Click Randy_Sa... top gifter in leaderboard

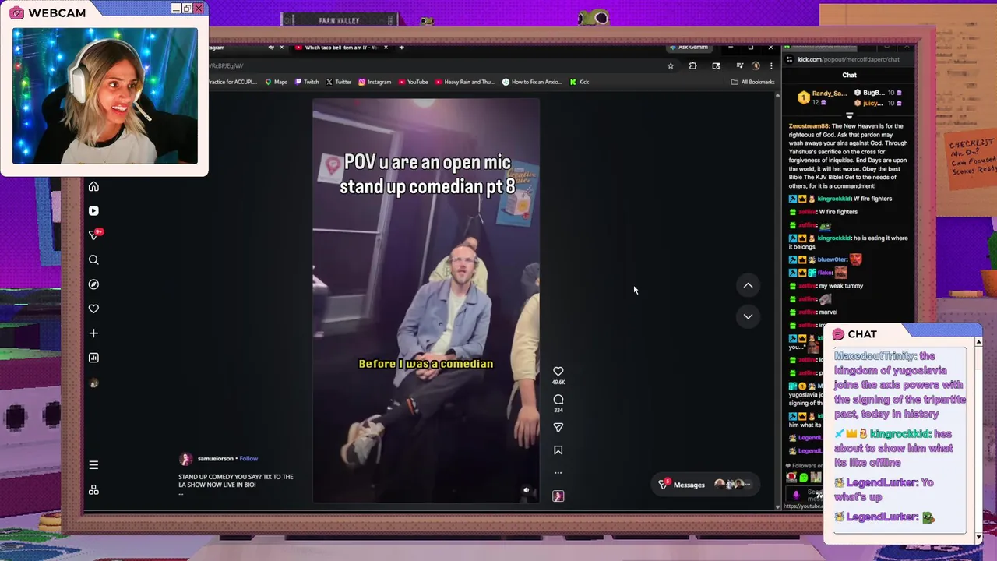(x=823, y=97)
